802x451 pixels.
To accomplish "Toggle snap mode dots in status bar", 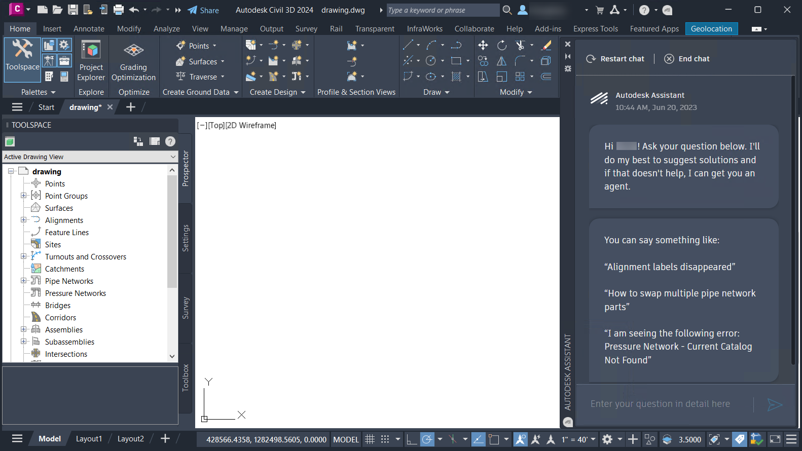I will tap(385, 439).
